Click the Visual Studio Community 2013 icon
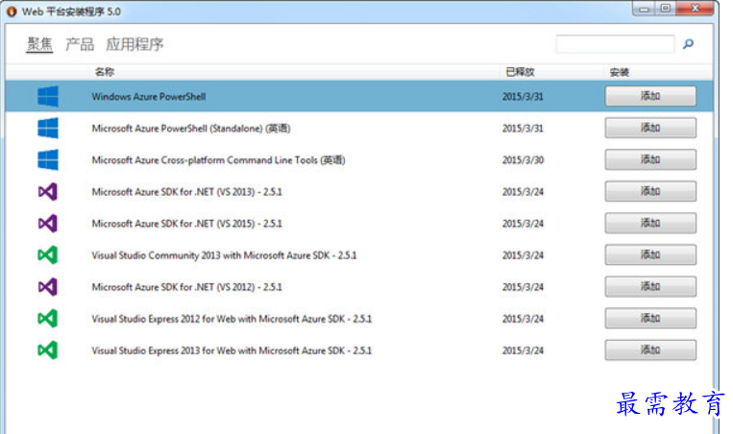733x434 pixels. click(48, 255)
